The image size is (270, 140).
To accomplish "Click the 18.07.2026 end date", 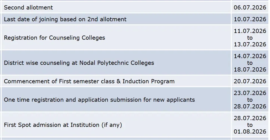I will (250, 70).
